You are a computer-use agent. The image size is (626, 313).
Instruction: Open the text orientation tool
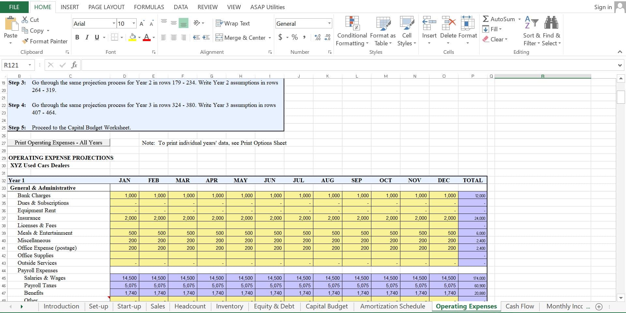197,23
